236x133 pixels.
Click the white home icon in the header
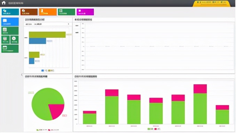tap(3, 3)
